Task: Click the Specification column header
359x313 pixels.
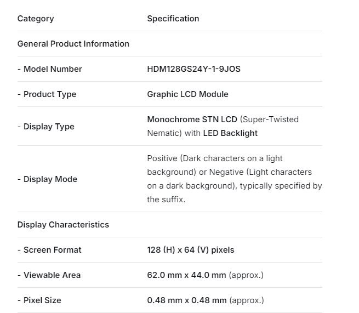Action: pyautogui.click(x=173, y=19)
